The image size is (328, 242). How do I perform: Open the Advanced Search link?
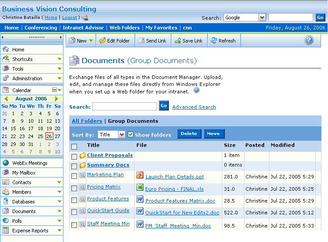[x=194, y=107]
